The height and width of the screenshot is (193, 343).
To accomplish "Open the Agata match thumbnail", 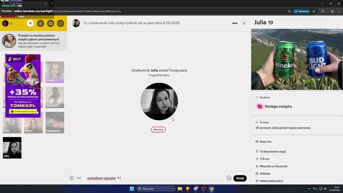I will click(33, 123).
